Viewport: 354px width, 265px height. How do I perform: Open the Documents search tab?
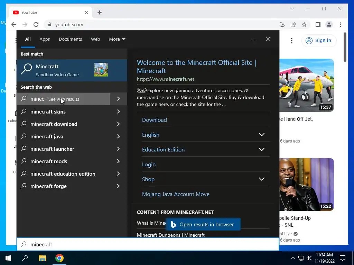pos(70,39)
